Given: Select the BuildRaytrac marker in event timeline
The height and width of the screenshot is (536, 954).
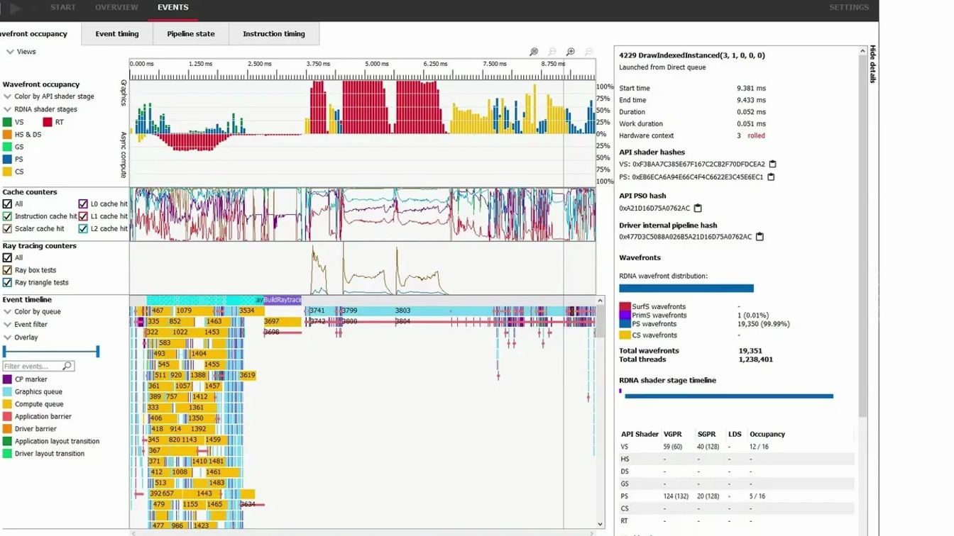Looking at the screenshot, I should [x=283, y=301].
